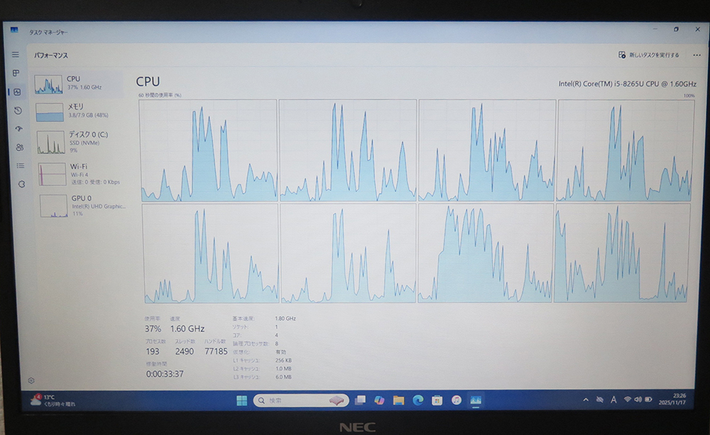Click the 1.80 GHz base speed value

(285, 319)
